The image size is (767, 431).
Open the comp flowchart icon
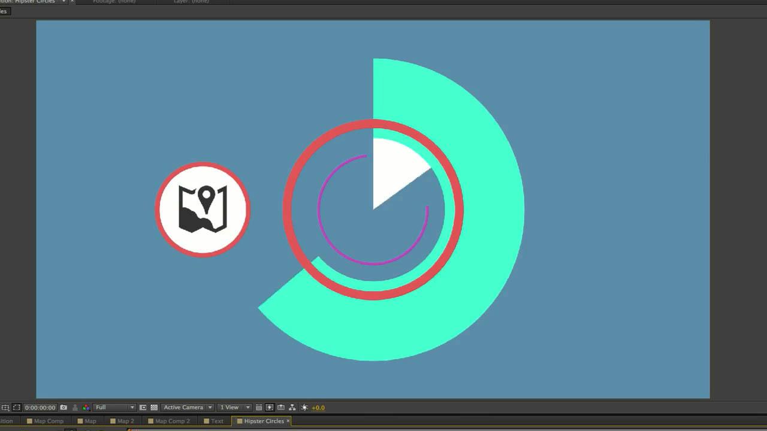(292, 407)
